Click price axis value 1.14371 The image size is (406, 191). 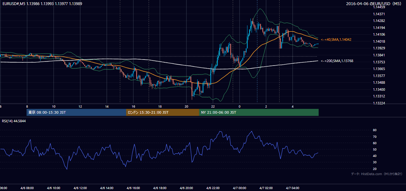tap(379, 14)
